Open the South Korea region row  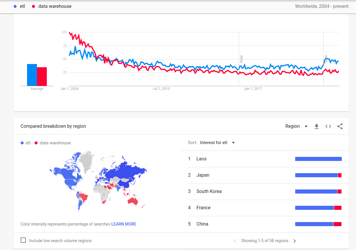coord(265,192)
